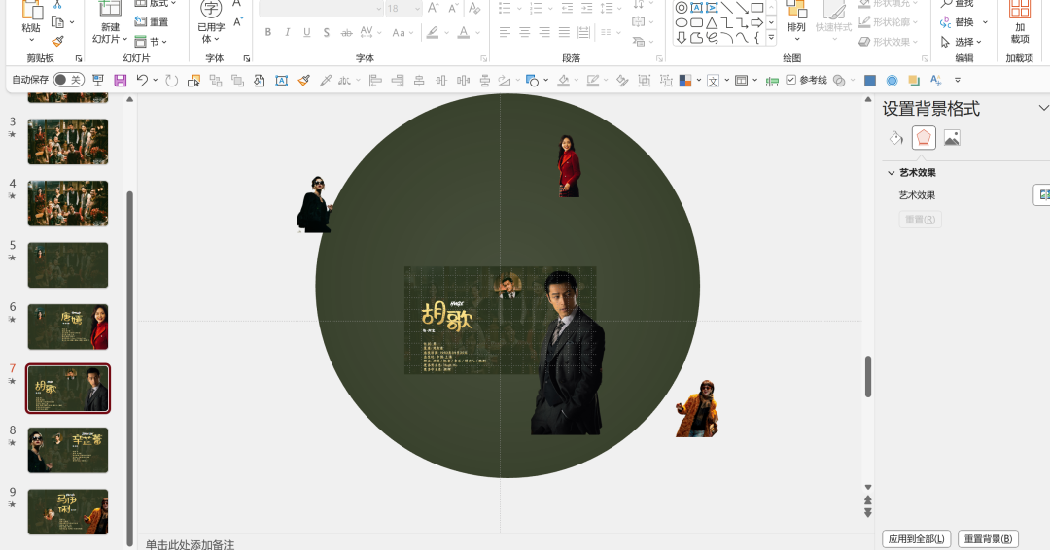Open the font name dropdown

point(378,9)
